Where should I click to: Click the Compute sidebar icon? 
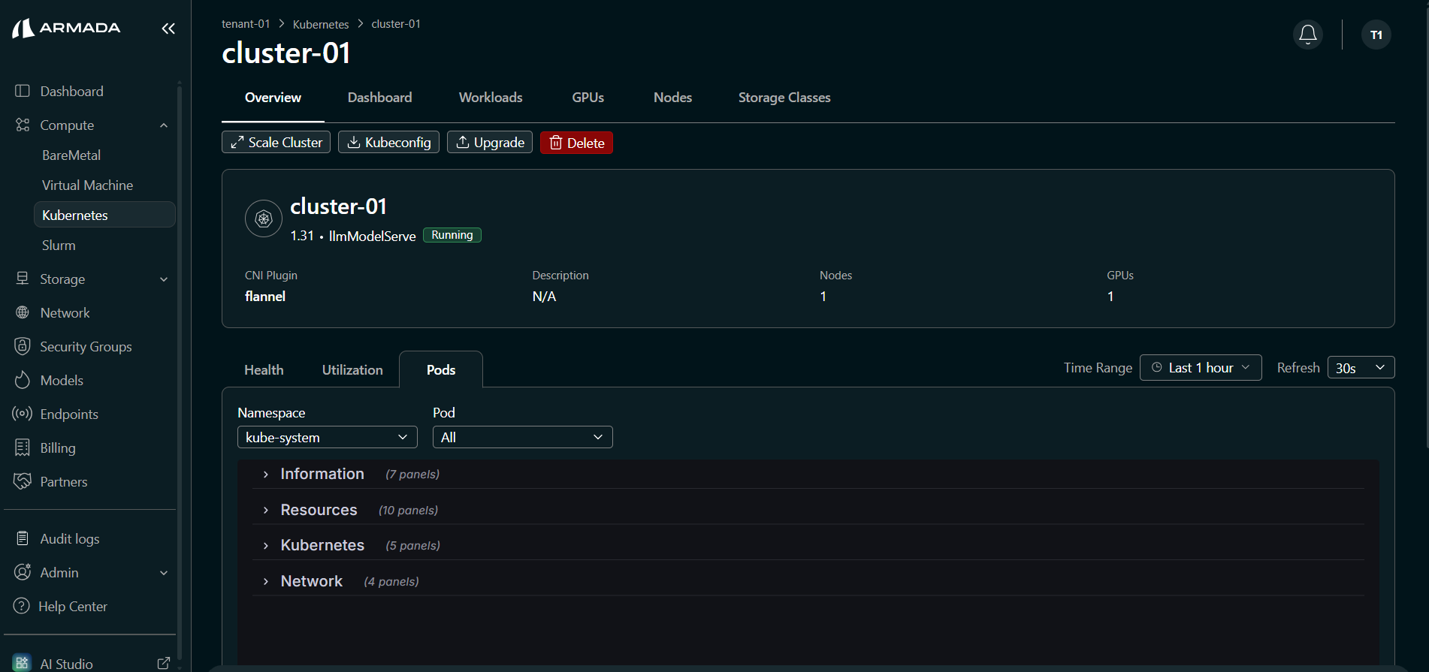(x=23, y=125)
